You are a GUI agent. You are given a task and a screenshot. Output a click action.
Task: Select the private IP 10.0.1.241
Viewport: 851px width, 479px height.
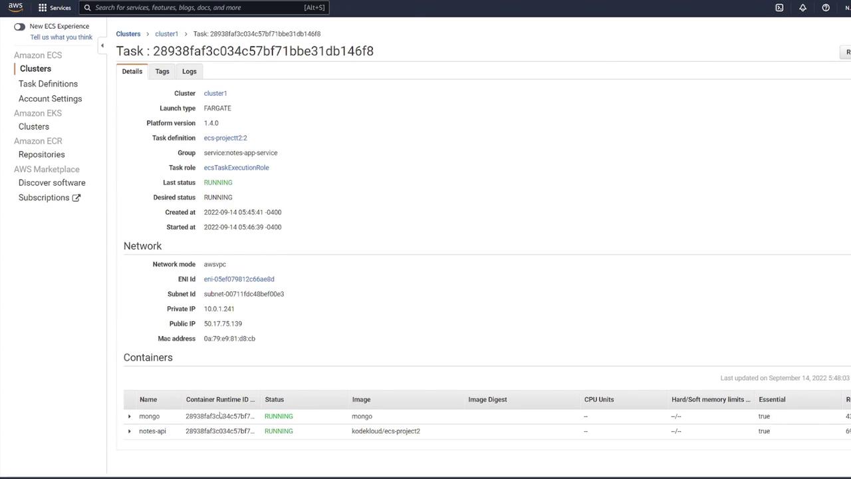click(219, 309)
